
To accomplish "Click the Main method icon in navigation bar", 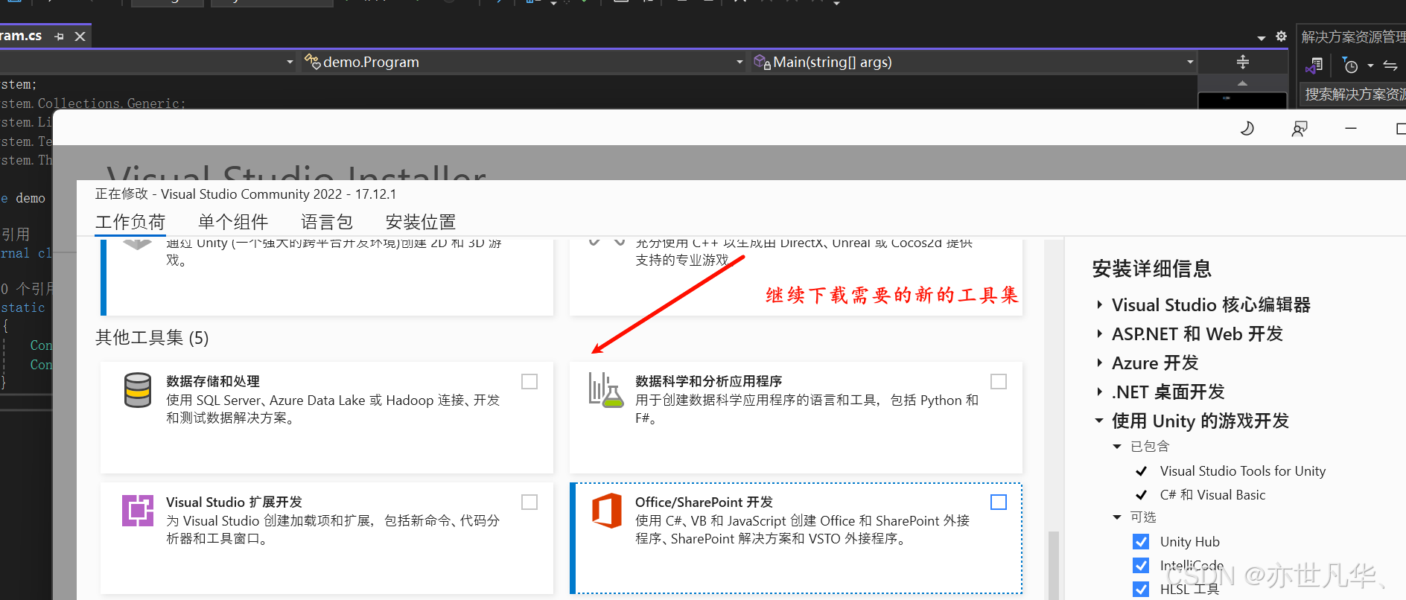I will pyautogui.click(x=762, y=62).
